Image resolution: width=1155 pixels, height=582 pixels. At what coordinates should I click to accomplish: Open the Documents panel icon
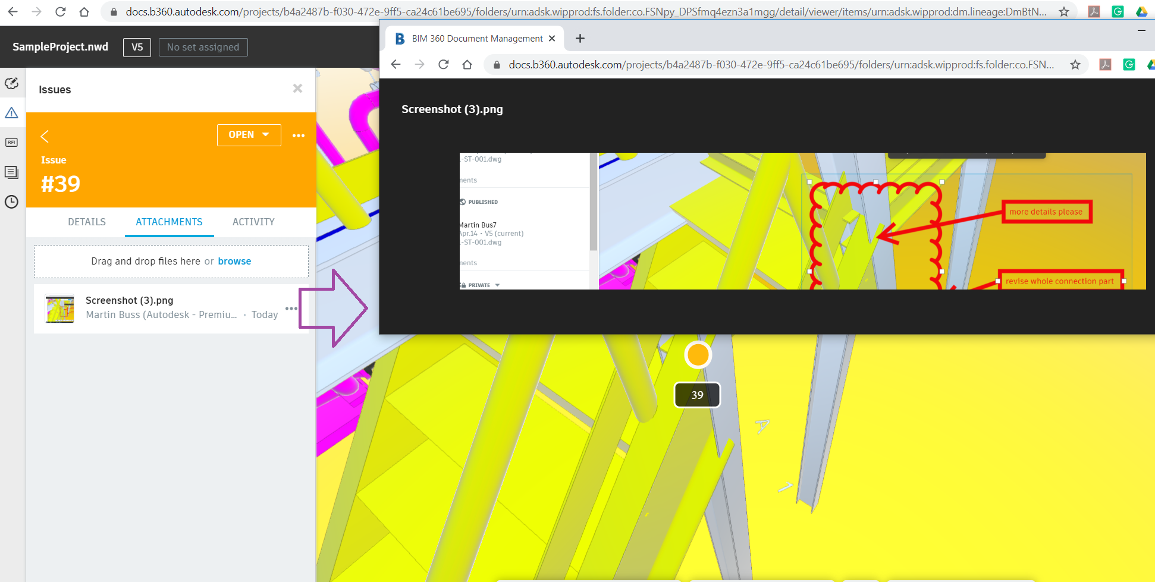(12, 172)
